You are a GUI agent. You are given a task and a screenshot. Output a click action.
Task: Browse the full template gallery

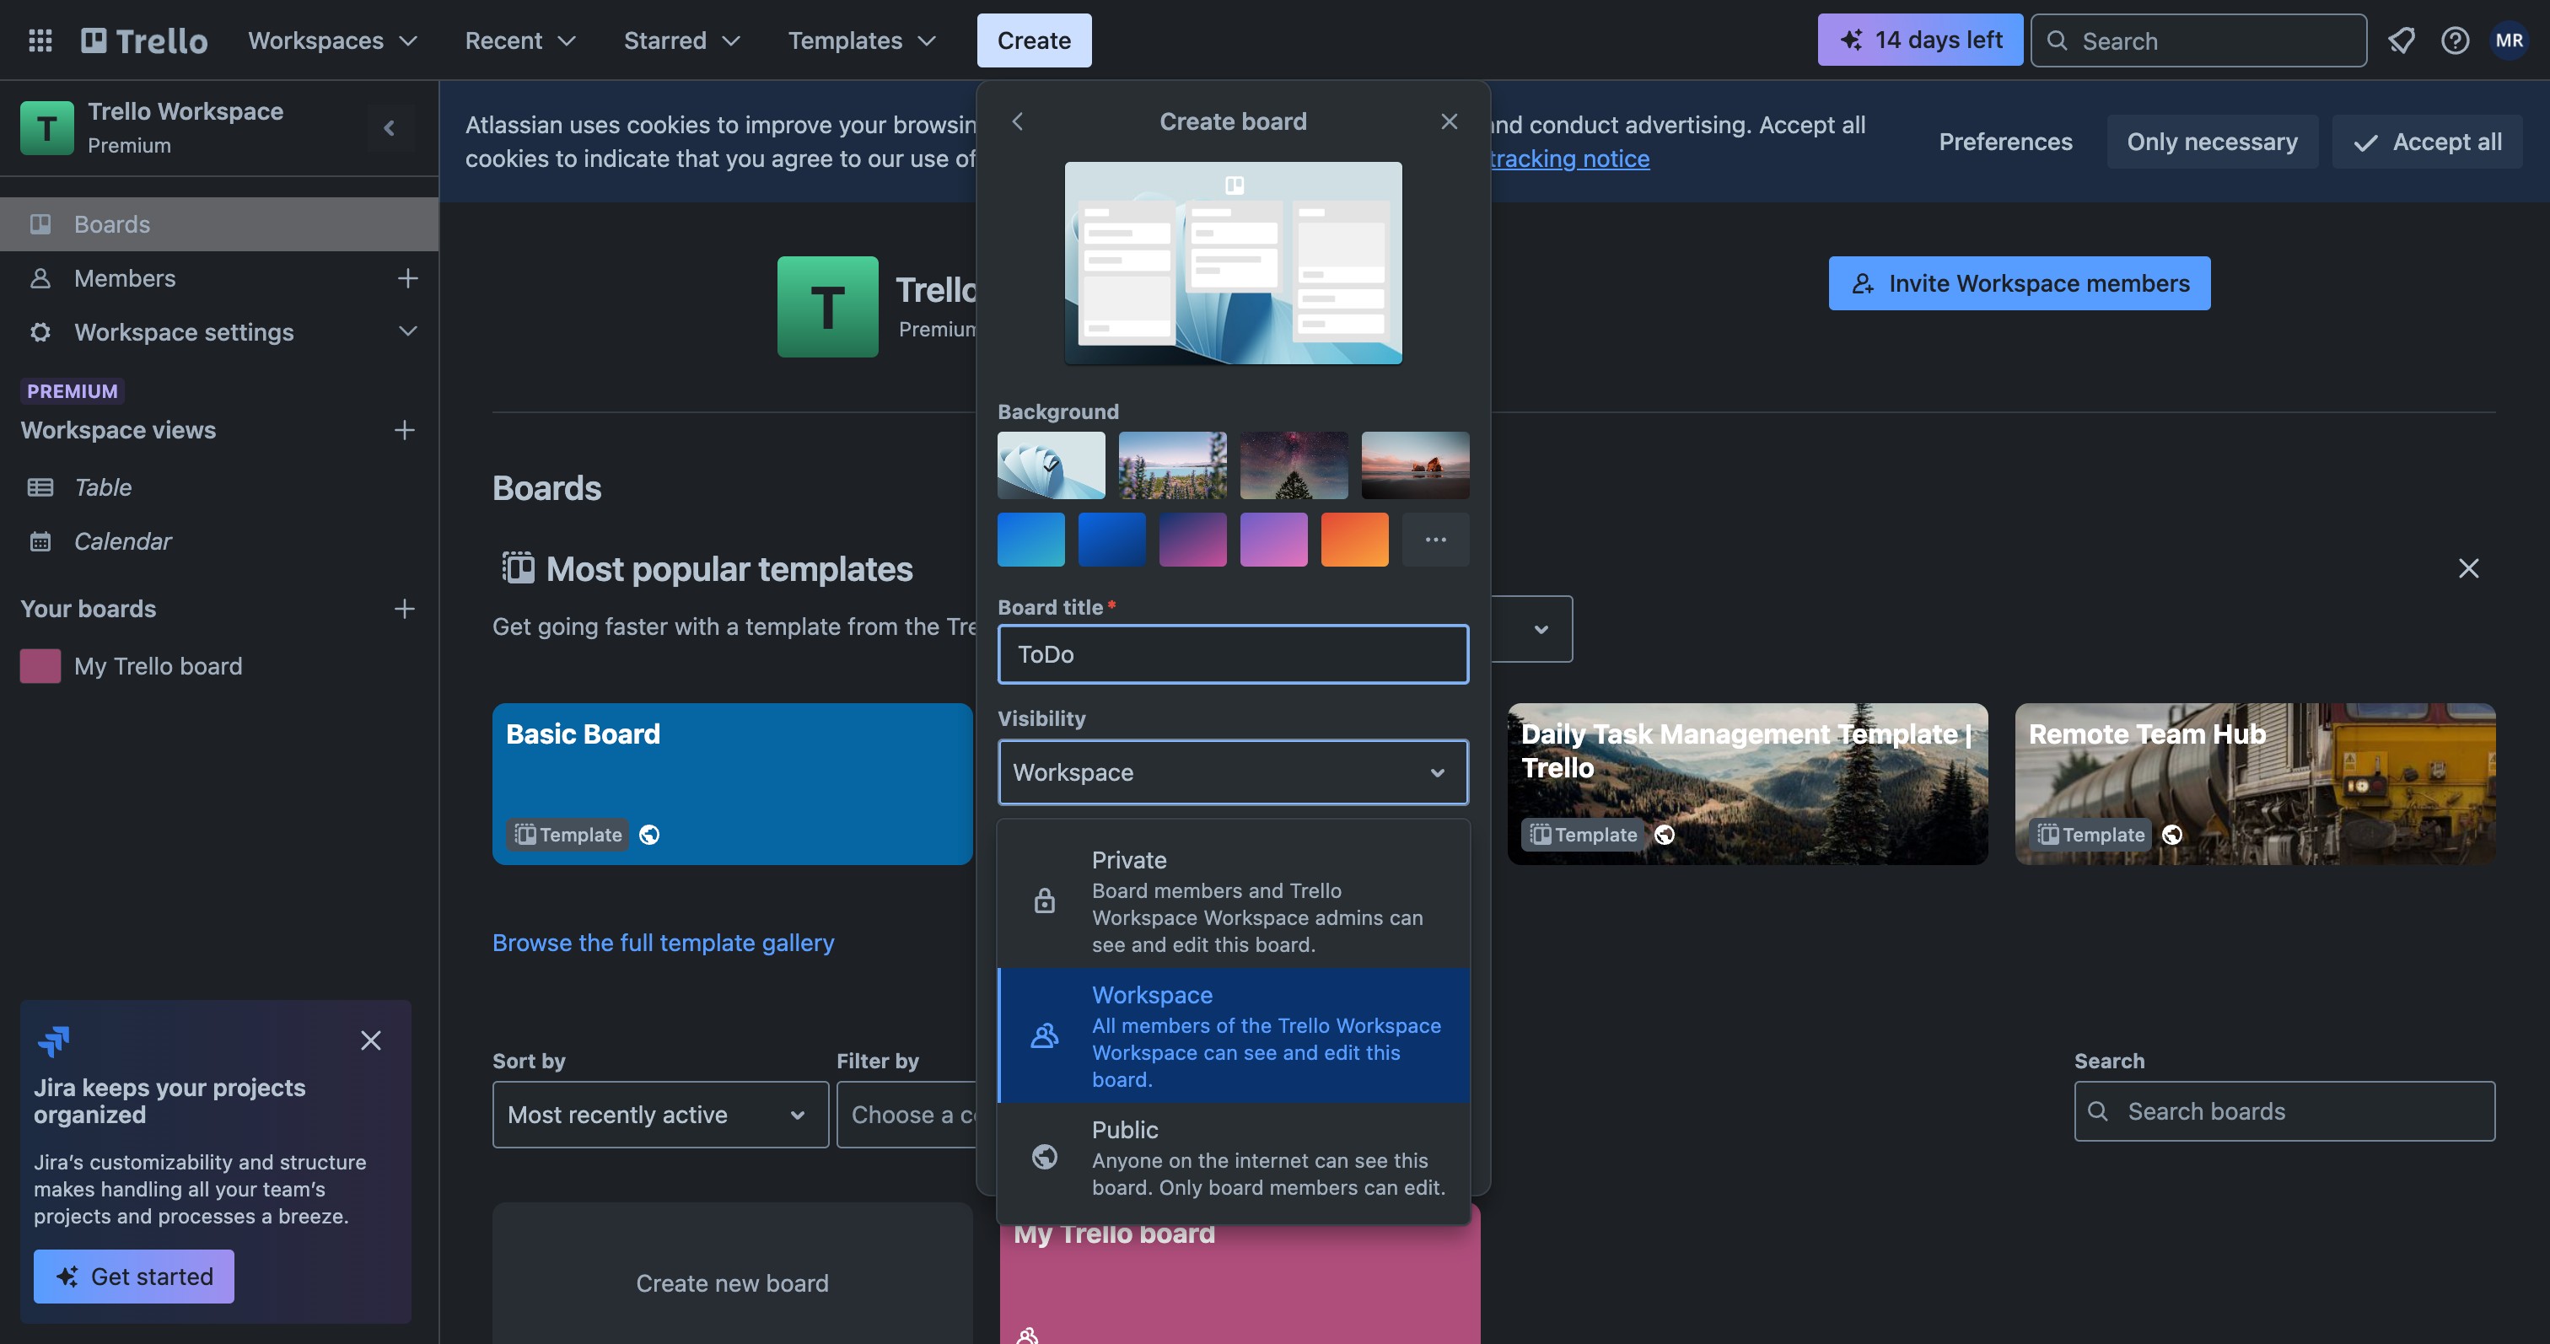[664, 942]
